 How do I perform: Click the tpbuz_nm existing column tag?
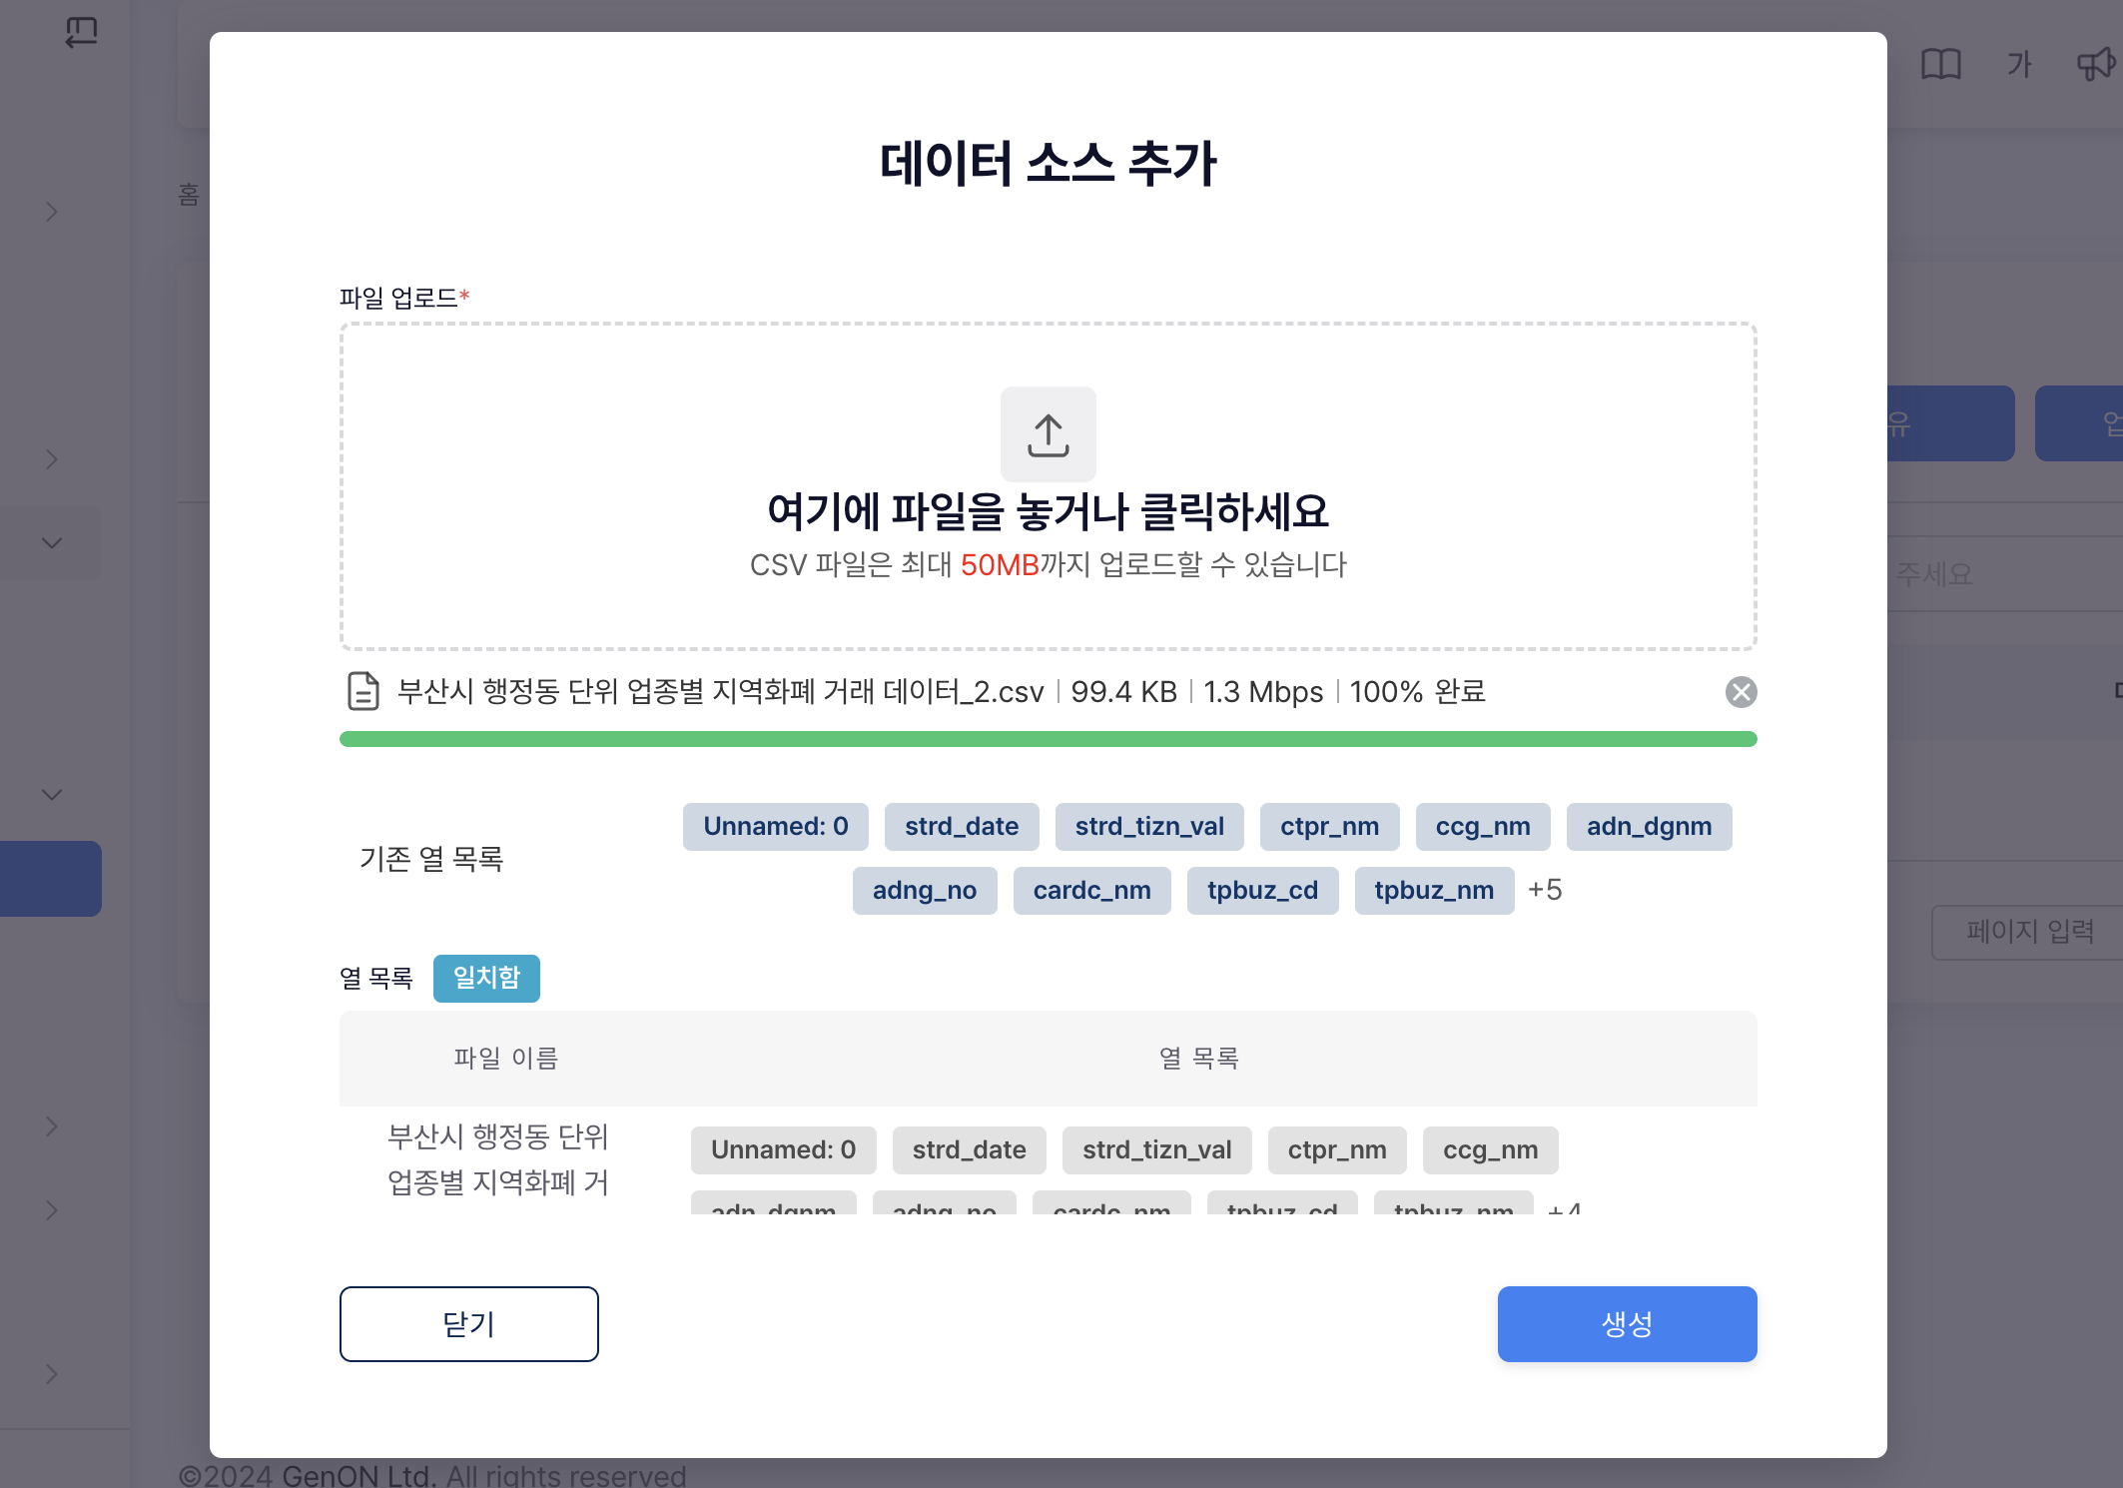point(1433,891)
